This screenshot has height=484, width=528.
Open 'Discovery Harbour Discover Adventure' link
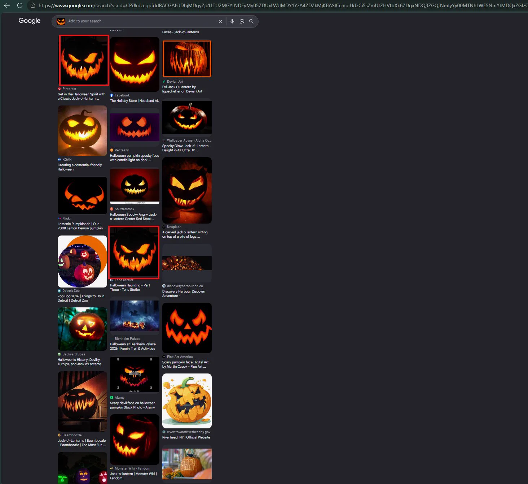184,294
